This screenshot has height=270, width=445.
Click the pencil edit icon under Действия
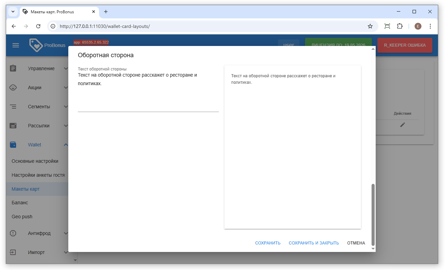coord(403,125)
